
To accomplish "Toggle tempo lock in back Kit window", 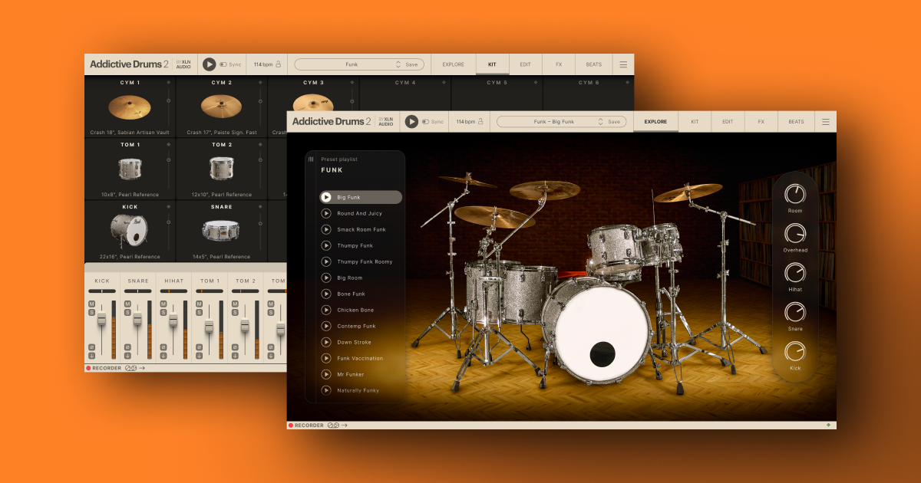I will tap(278, 64).
